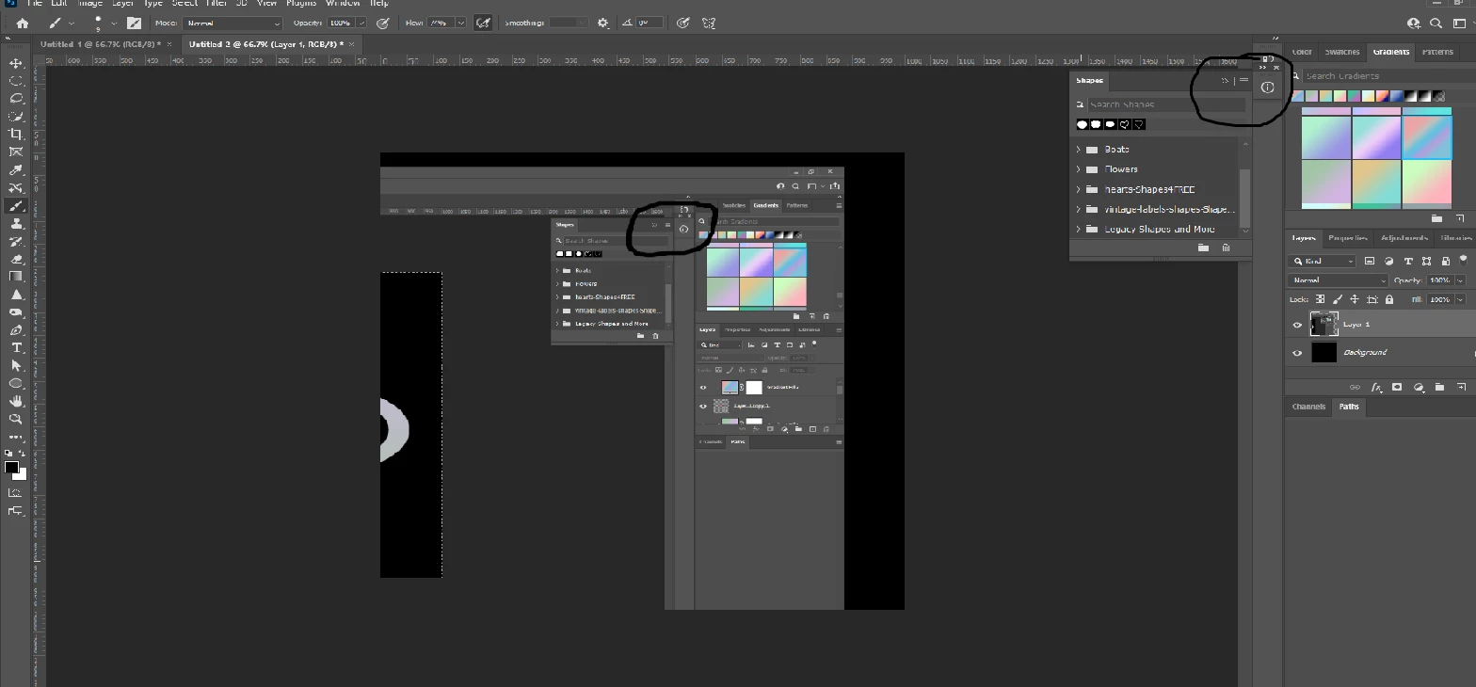Click the Search Shapes field
The height and width of the screenshot is (687, 1476).
tap(1166, 104)
